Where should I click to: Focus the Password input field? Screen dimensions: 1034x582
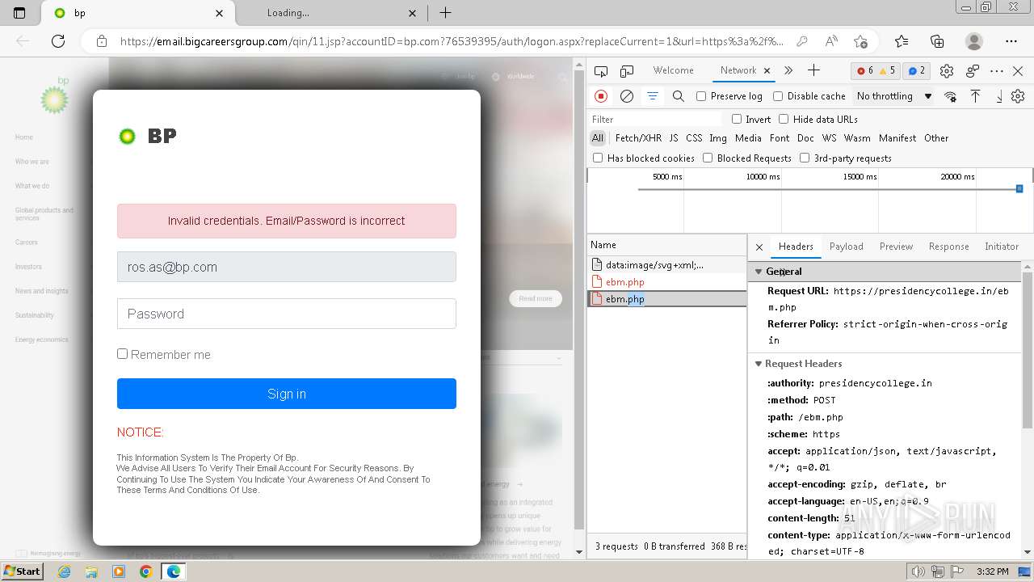[287, 314]
